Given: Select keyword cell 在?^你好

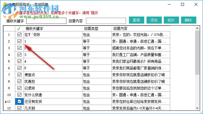Looking at the screenshot, I should tap(53, 35).
